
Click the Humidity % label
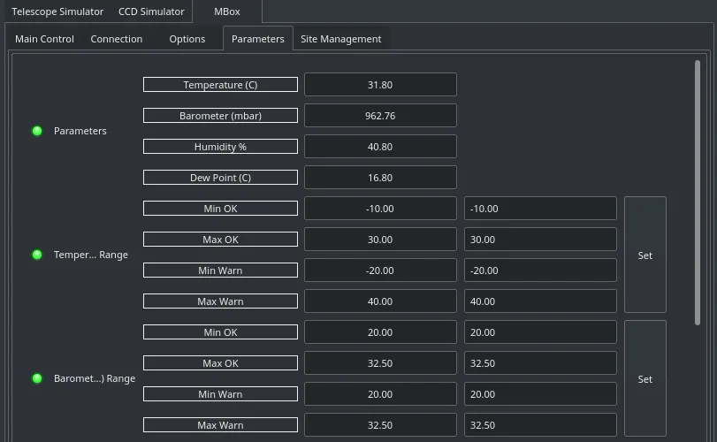[220, 147]
